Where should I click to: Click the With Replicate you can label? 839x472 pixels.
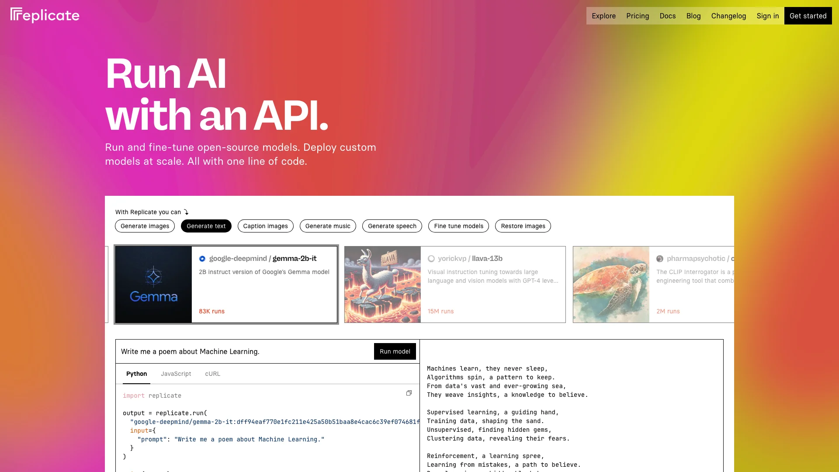(148, 212)
